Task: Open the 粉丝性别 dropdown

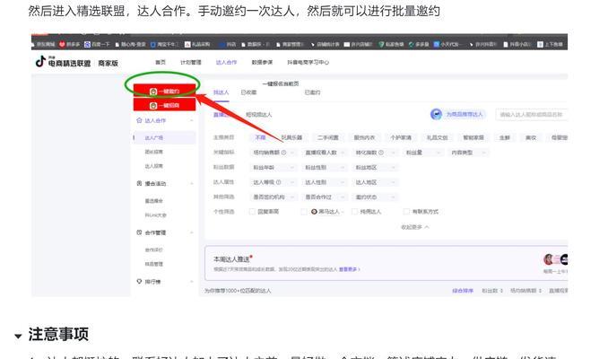Action: tap(325, 167)
